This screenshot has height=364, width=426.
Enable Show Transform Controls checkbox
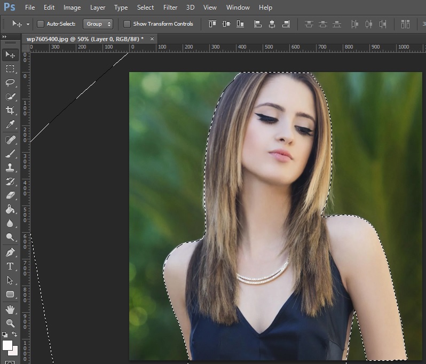(x=127, y=24)
